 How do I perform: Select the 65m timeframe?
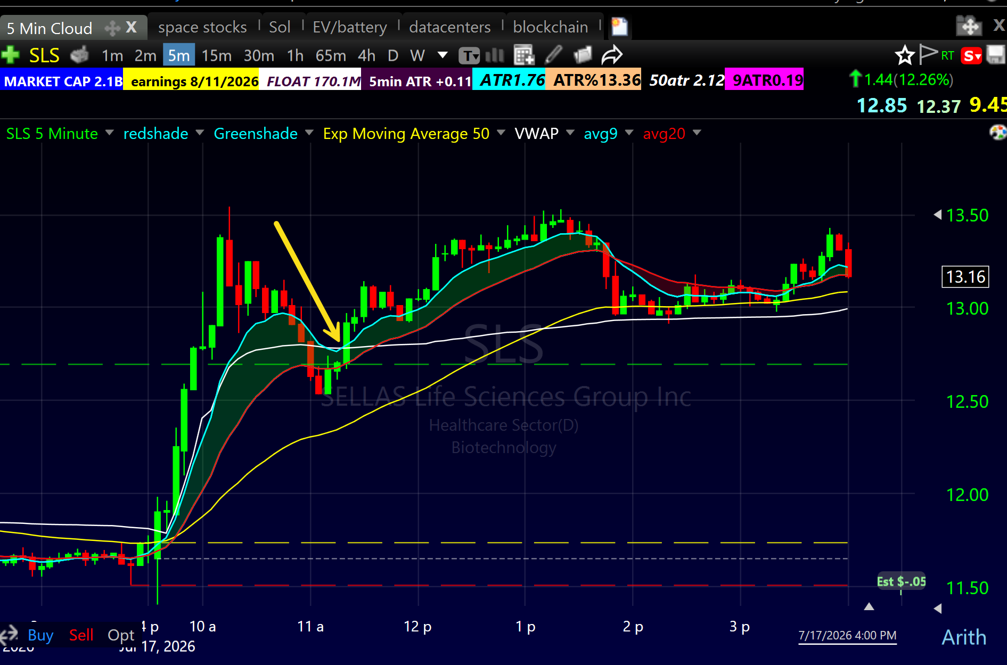tap(331, 55)
